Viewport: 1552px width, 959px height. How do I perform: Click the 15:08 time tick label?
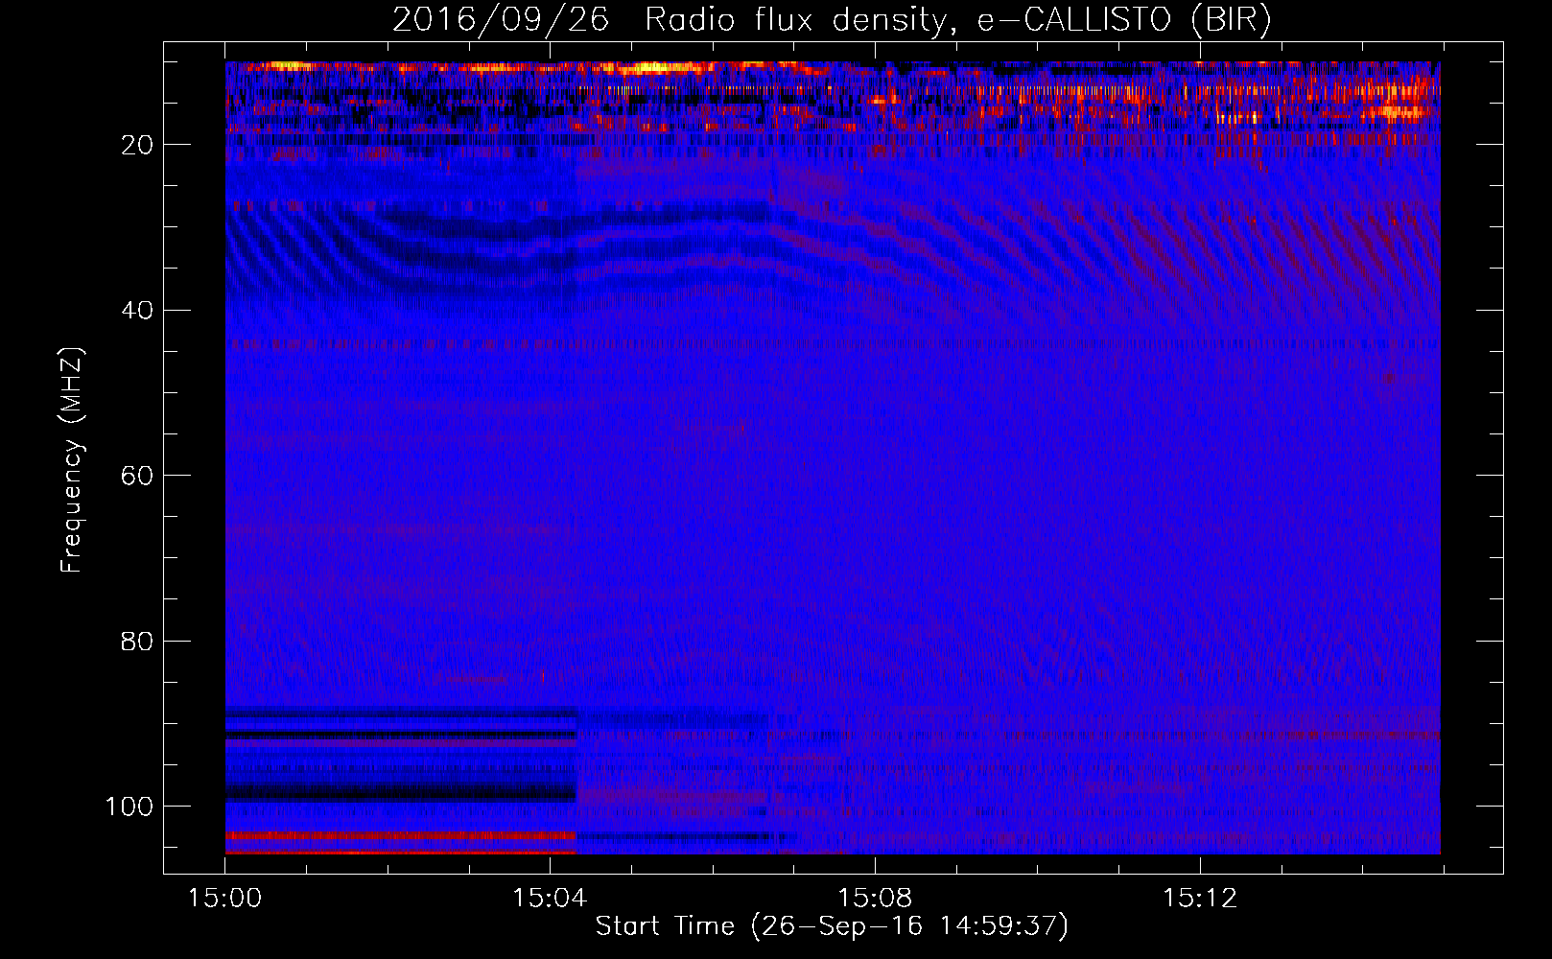875,899
